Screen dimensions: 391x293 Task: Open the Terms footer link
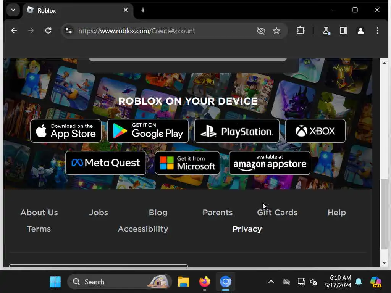point(39,229)
